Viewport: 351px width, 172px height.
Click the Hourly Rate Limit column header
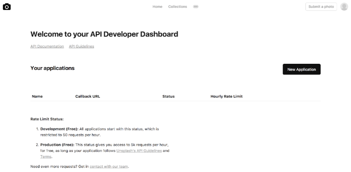(x=226, y=96)
